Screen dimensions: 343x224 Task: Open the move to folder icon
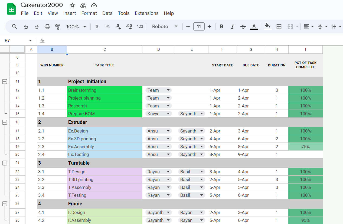(x=83, y=5)
